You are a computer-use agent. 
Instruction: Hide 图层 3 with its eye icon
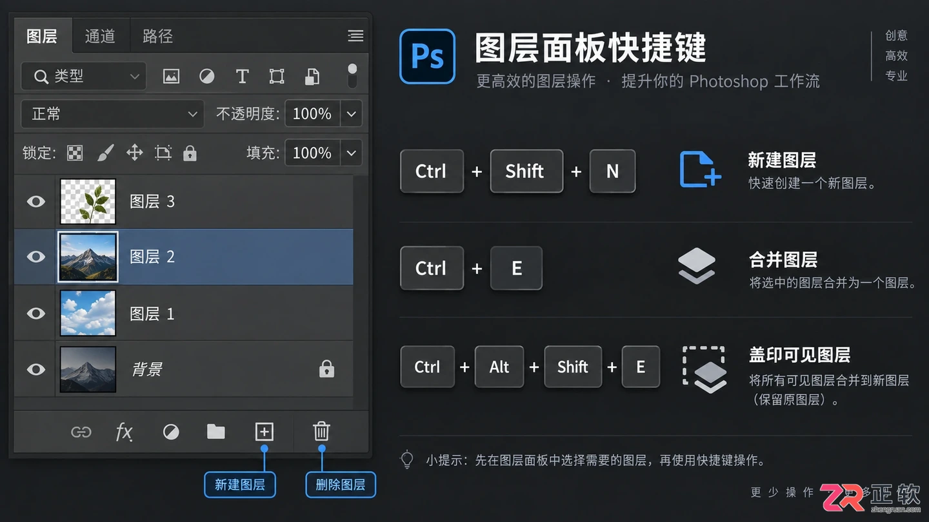[x=36, y=202]
